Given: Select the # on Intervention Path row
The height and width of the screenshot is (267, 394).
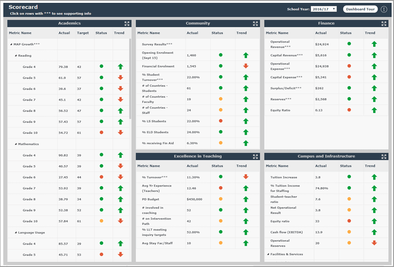Looking at the screenshot, I should click(x=198, y=221).
